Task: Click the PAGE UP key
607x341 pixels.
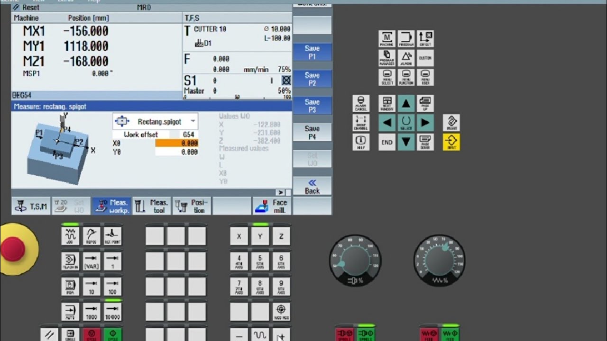Action: point(425,103)
